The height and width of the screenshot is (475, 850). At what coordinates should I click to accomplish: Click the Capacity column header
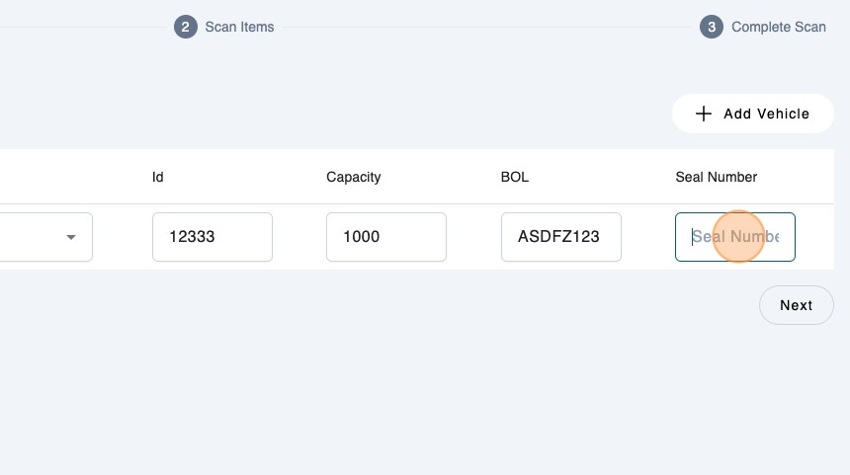tap(353, 177)
